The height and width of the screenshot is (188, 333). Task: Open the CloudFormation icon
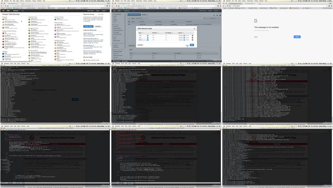click(x=29, y=33)
